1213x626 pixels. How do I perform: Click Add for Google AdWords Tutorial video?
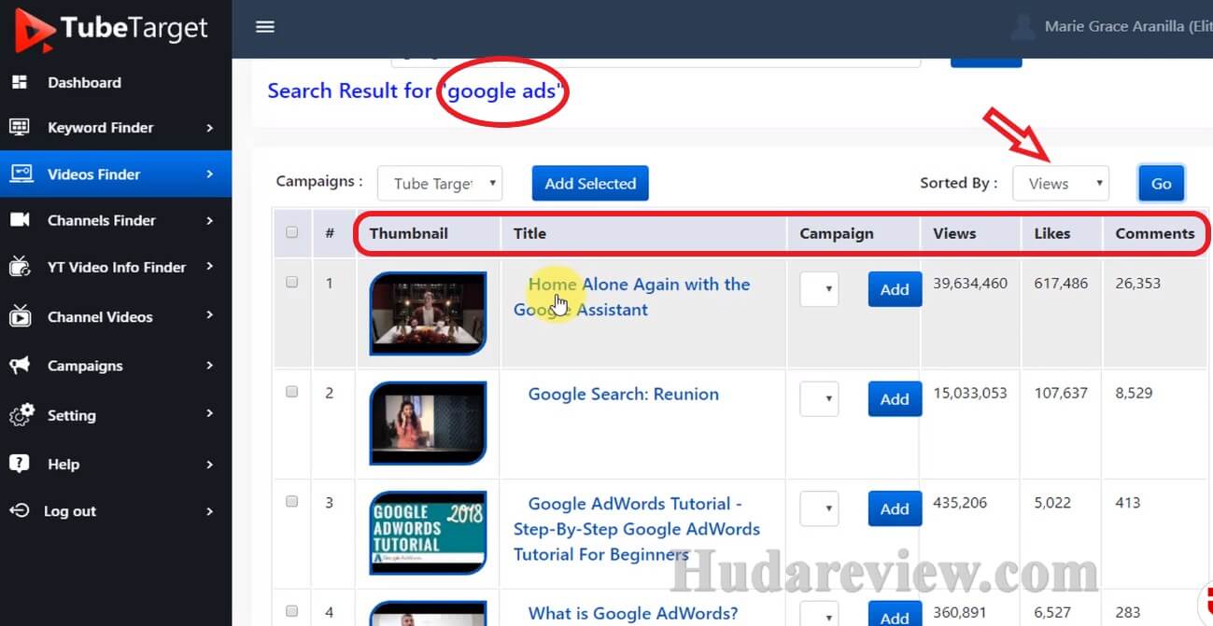click(x=895, y=509)
